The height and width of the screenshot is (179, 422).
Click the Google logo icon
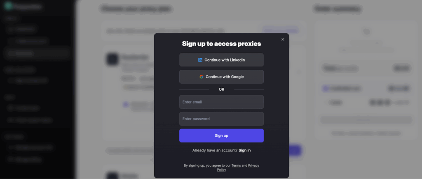click(x=202, y=77)
